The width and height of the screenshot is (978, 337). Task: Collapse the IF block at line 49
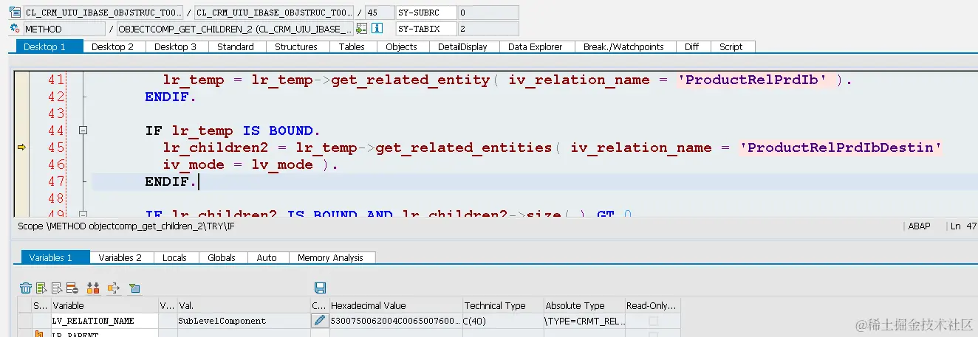click(x=83, y=215)
